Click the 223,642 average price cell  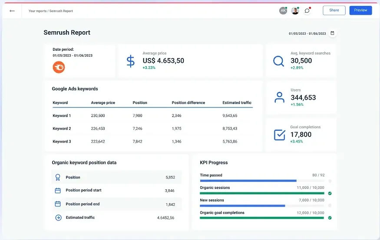pyautogui.click(x=98, y=142)
